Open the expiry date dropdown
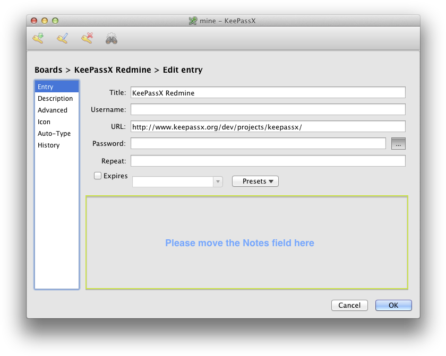The width and height of the screenshot is (446, 356). 218,181
